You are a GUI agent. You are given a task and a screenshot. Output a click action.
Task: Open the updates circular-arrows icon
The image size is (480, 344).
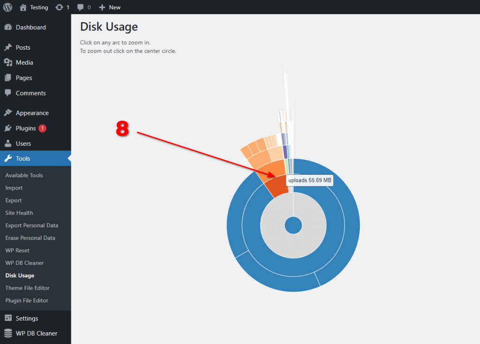click(59, 7)
